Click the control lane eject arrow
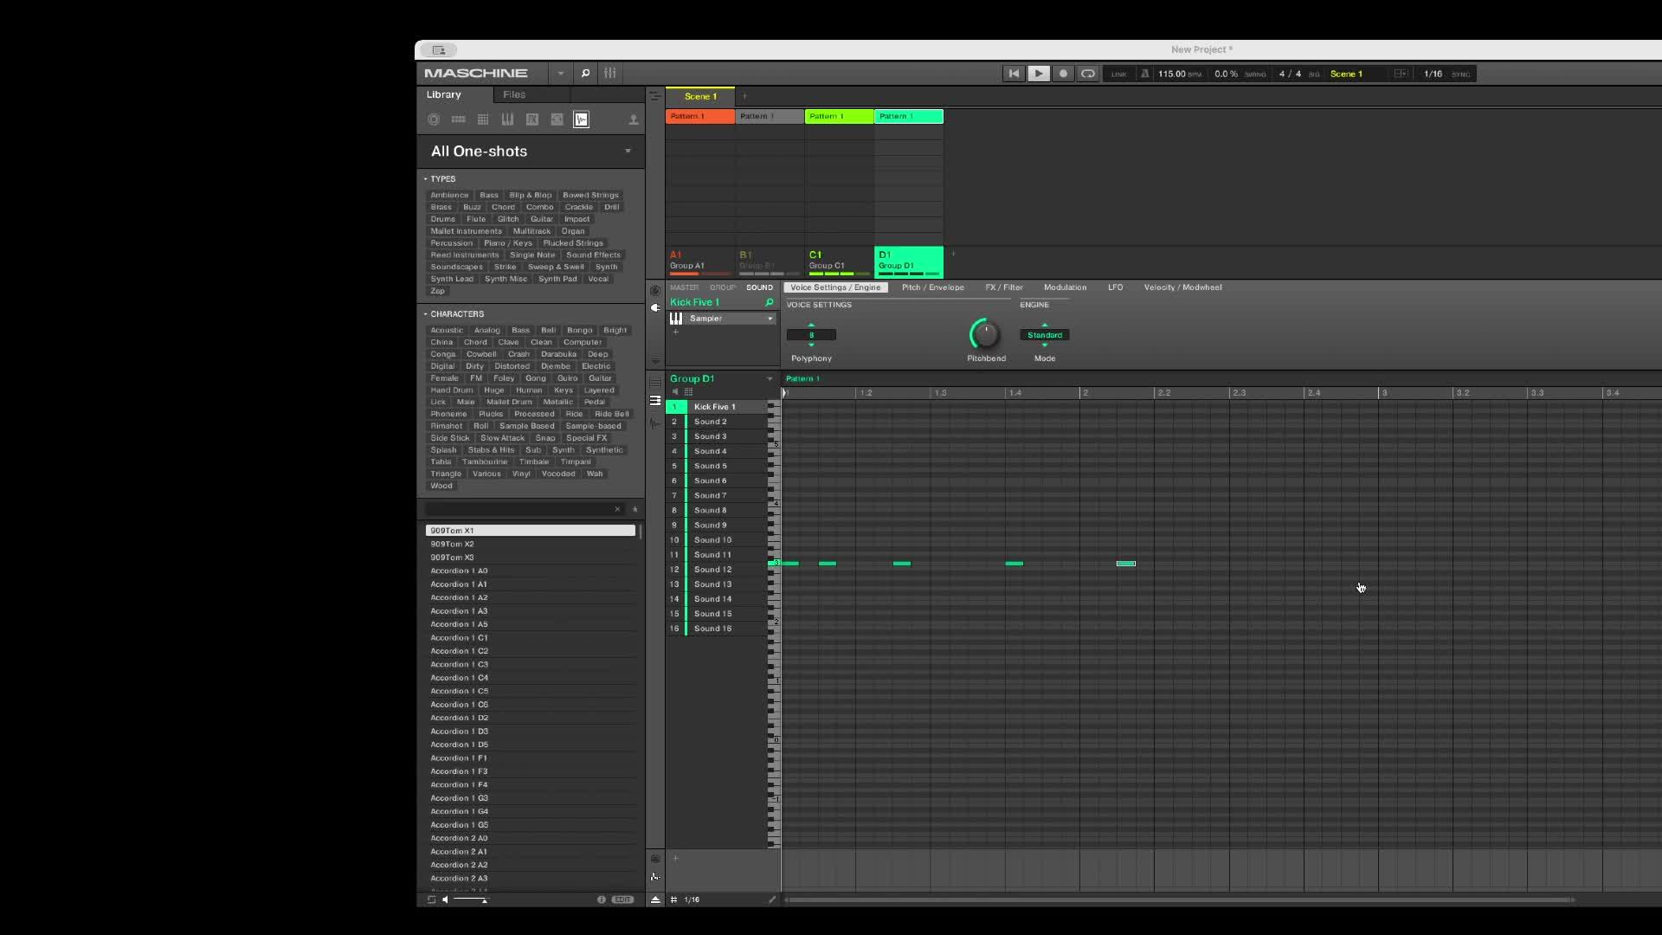 click(655, 900)
